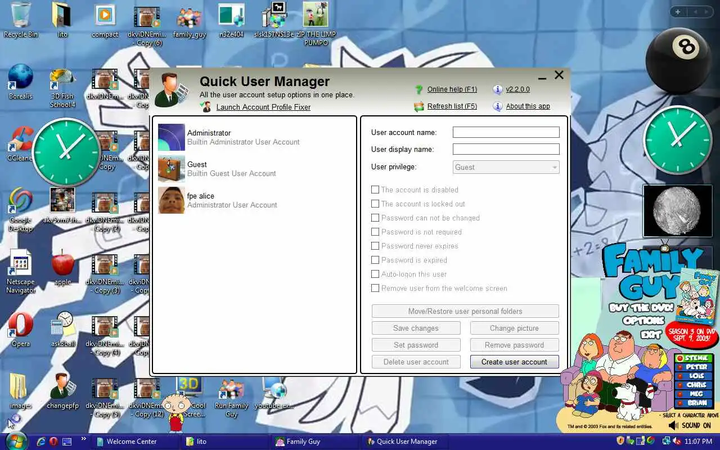This screenshot has height=450, width=720.
Task: Open the User privilege dropdown
Action: (x=506, y=167)
